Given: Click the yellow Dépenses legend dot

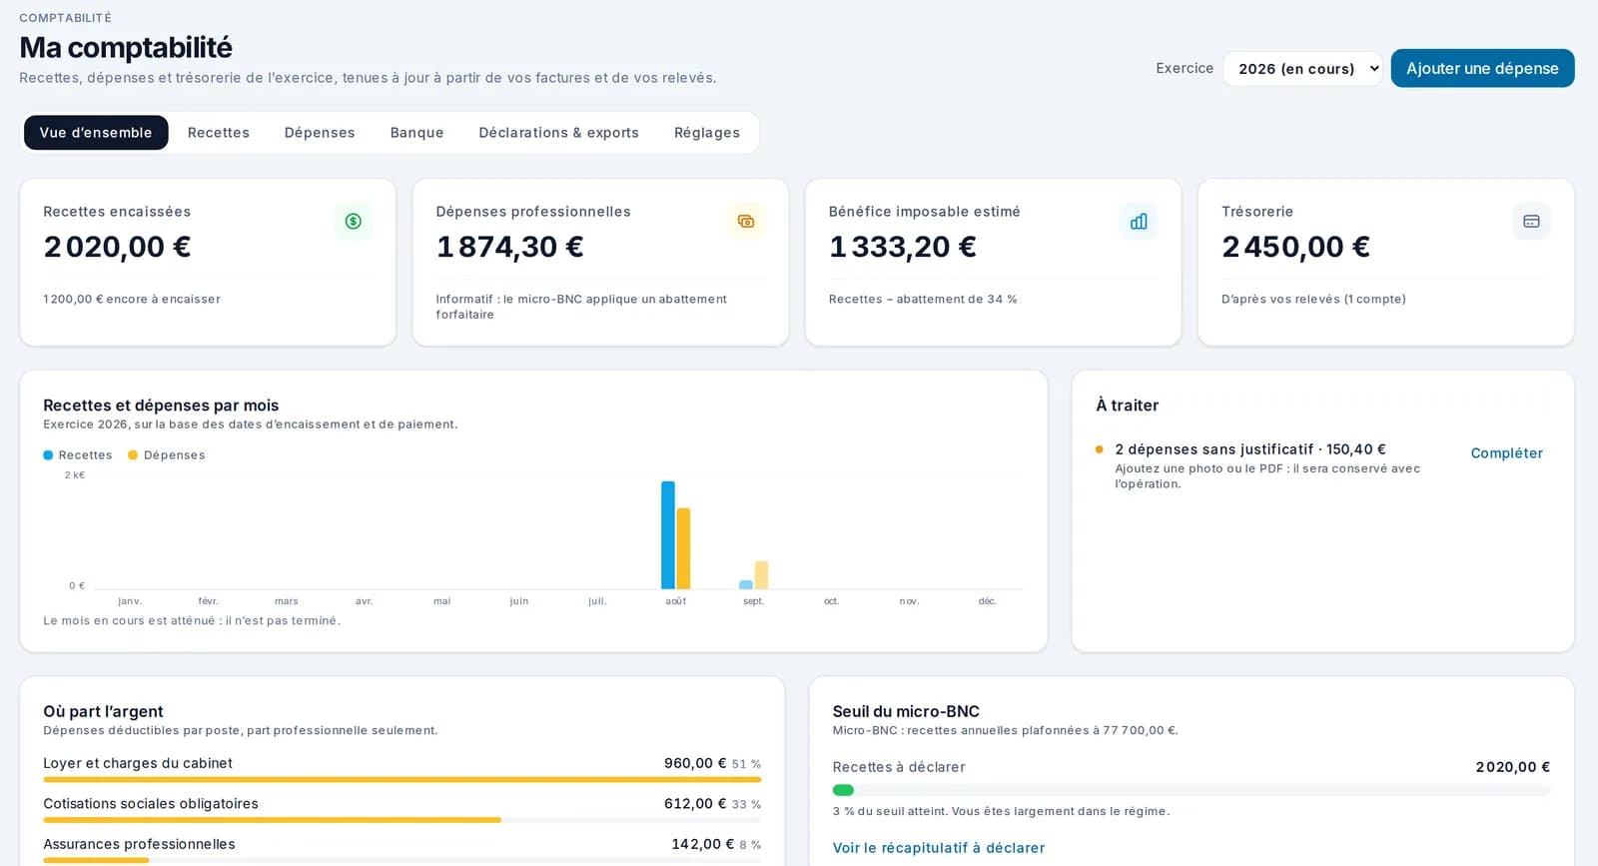Looking at the screenshot, I should [x=133, y=455].
